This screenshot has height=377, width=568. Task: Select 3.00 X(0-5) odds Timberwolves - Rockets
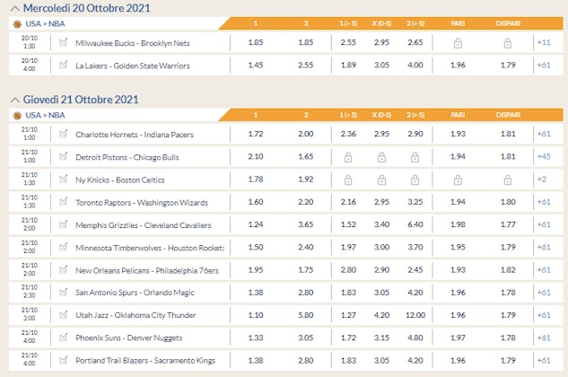tap(381, 247)
